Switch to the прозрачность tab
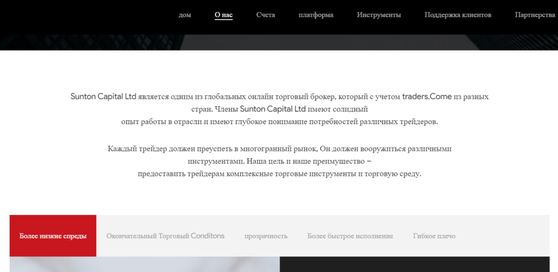The height and width of the screenshot is (272, 558). (266, 236)
